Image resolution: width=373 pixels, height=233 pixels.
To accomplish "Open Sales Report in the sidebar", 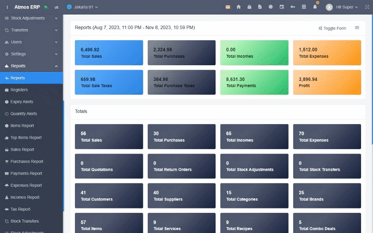I will point(31,149).
